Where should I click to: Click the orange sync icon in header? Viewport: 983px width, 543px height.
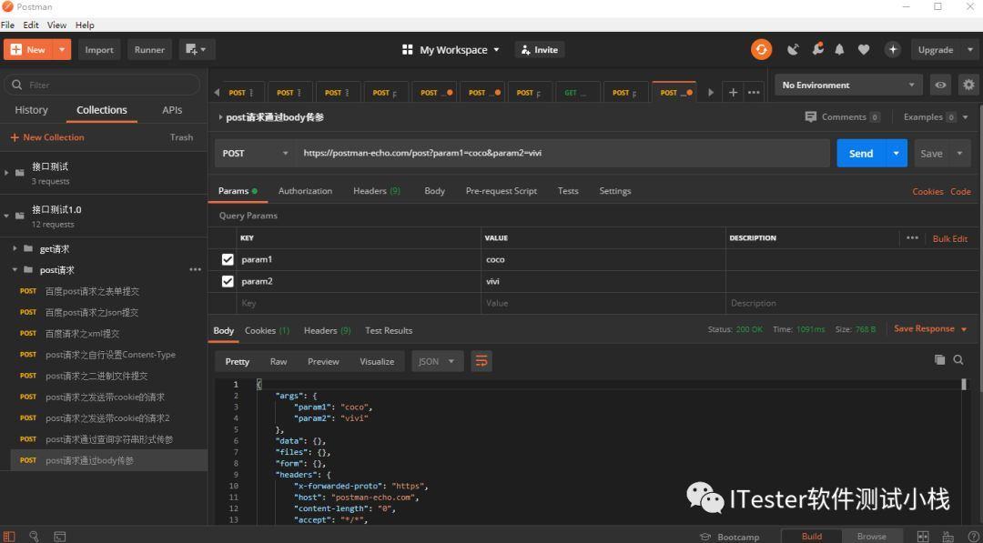click(x=761, y=49)
